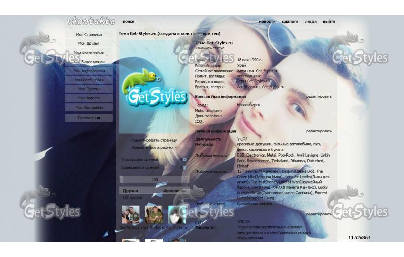Click the GetStyles chameleon profile photo
The image size is (404, 257).
pos(155,87)
